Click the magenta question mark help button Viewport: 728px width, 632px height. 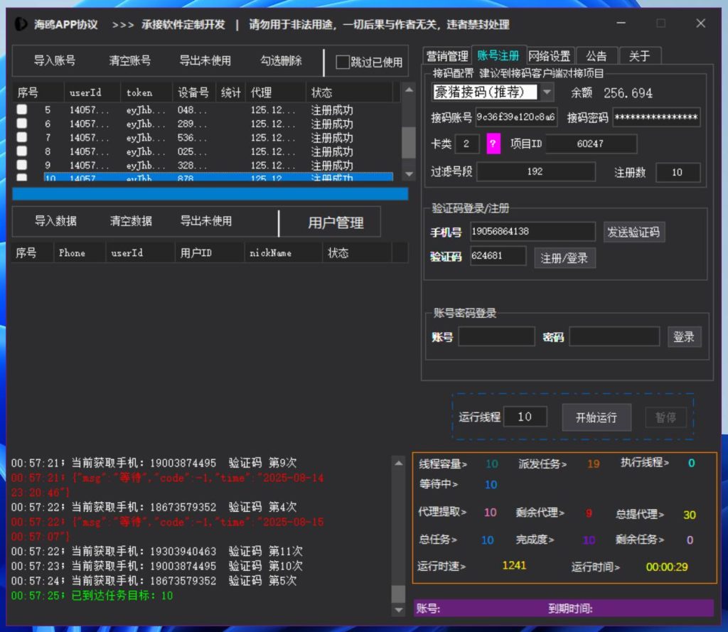pyautogui.click(x=493, y=144)
